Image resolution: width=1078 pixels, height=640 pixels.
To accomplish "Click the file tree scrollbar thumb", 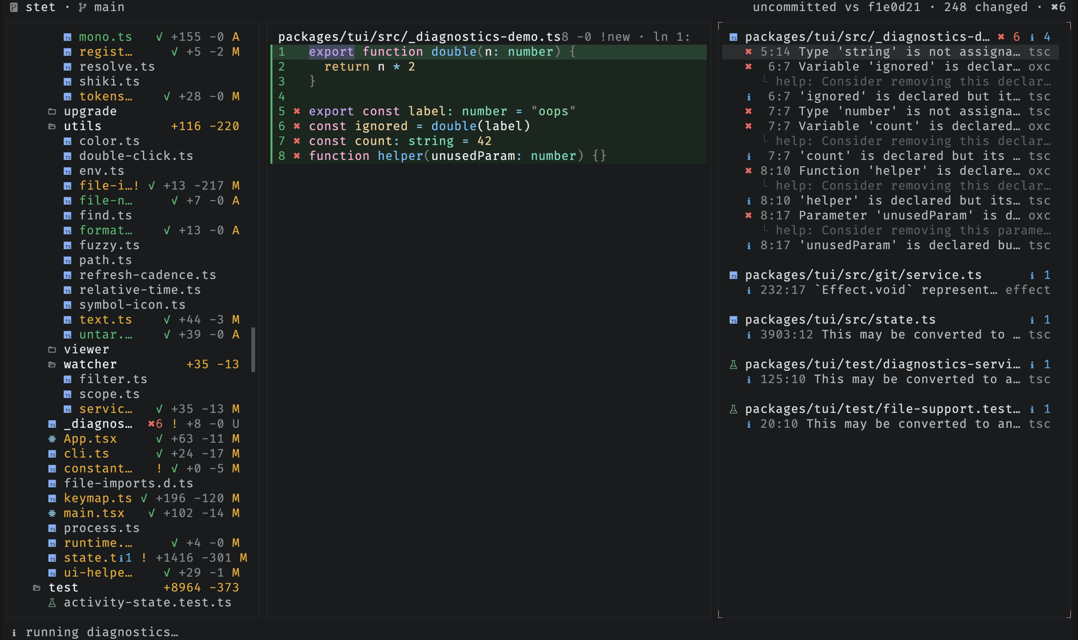I will pos(253,350).
